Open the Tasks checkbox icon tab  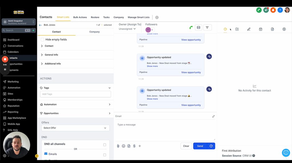[237, 29]
